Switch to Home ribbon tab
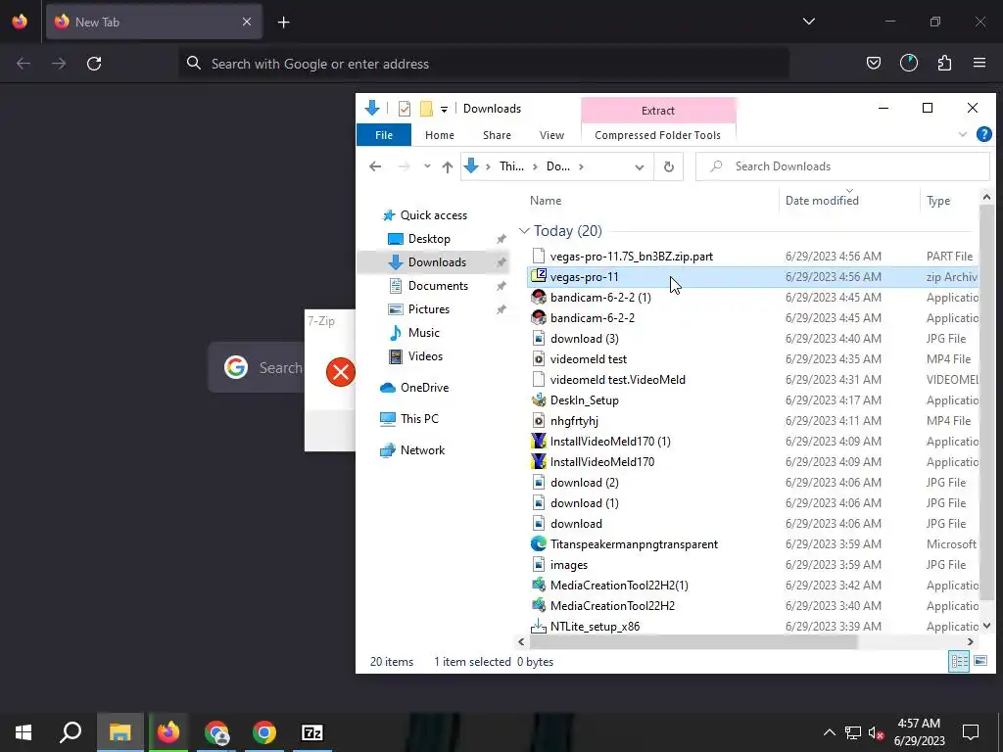This screenshot has height=752, width=1003. pyautogui.click(x=440, y=135)
